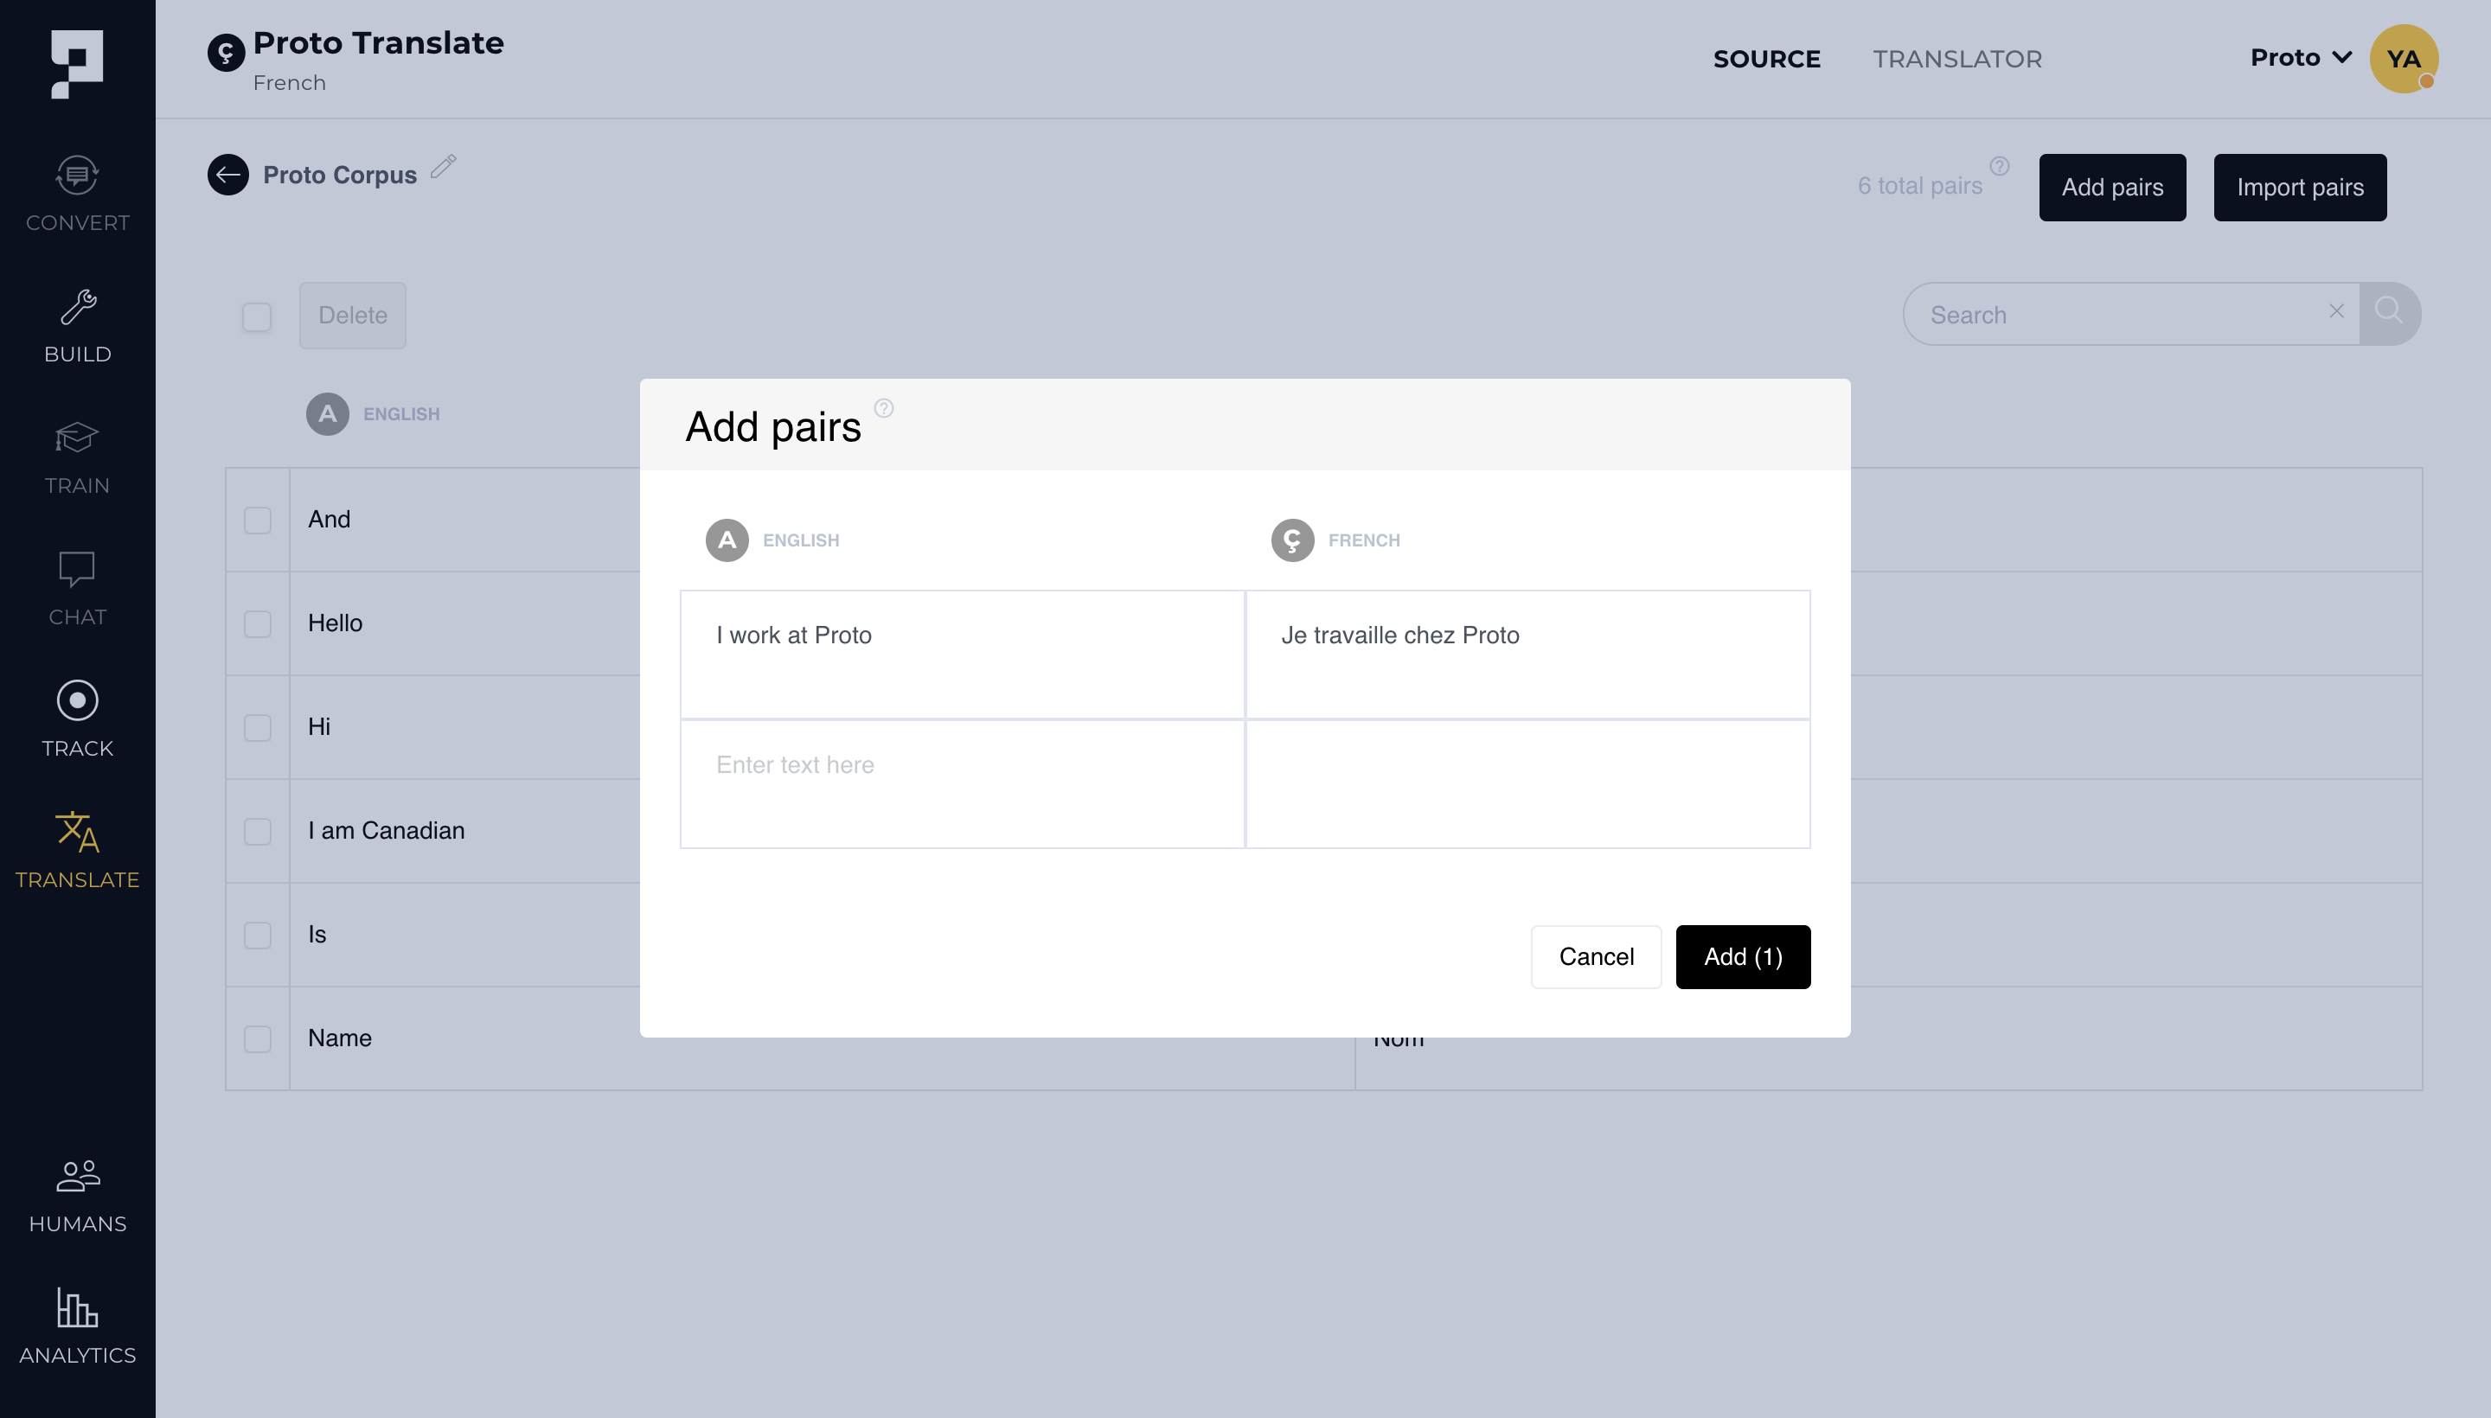The height and width of the screenshot is (1418, 2491).
Task: Open Analytics bar chart icon
Action: click(77, 1307)
